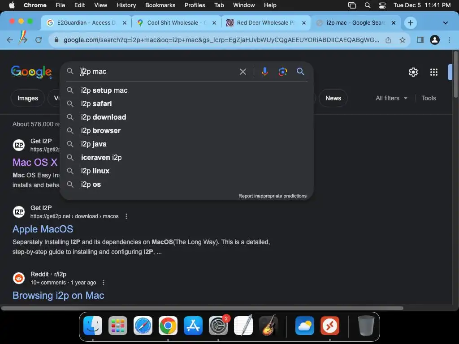This screenshot has height=344, width=459.
Task: Select the News filter chip
Action: 333,98
